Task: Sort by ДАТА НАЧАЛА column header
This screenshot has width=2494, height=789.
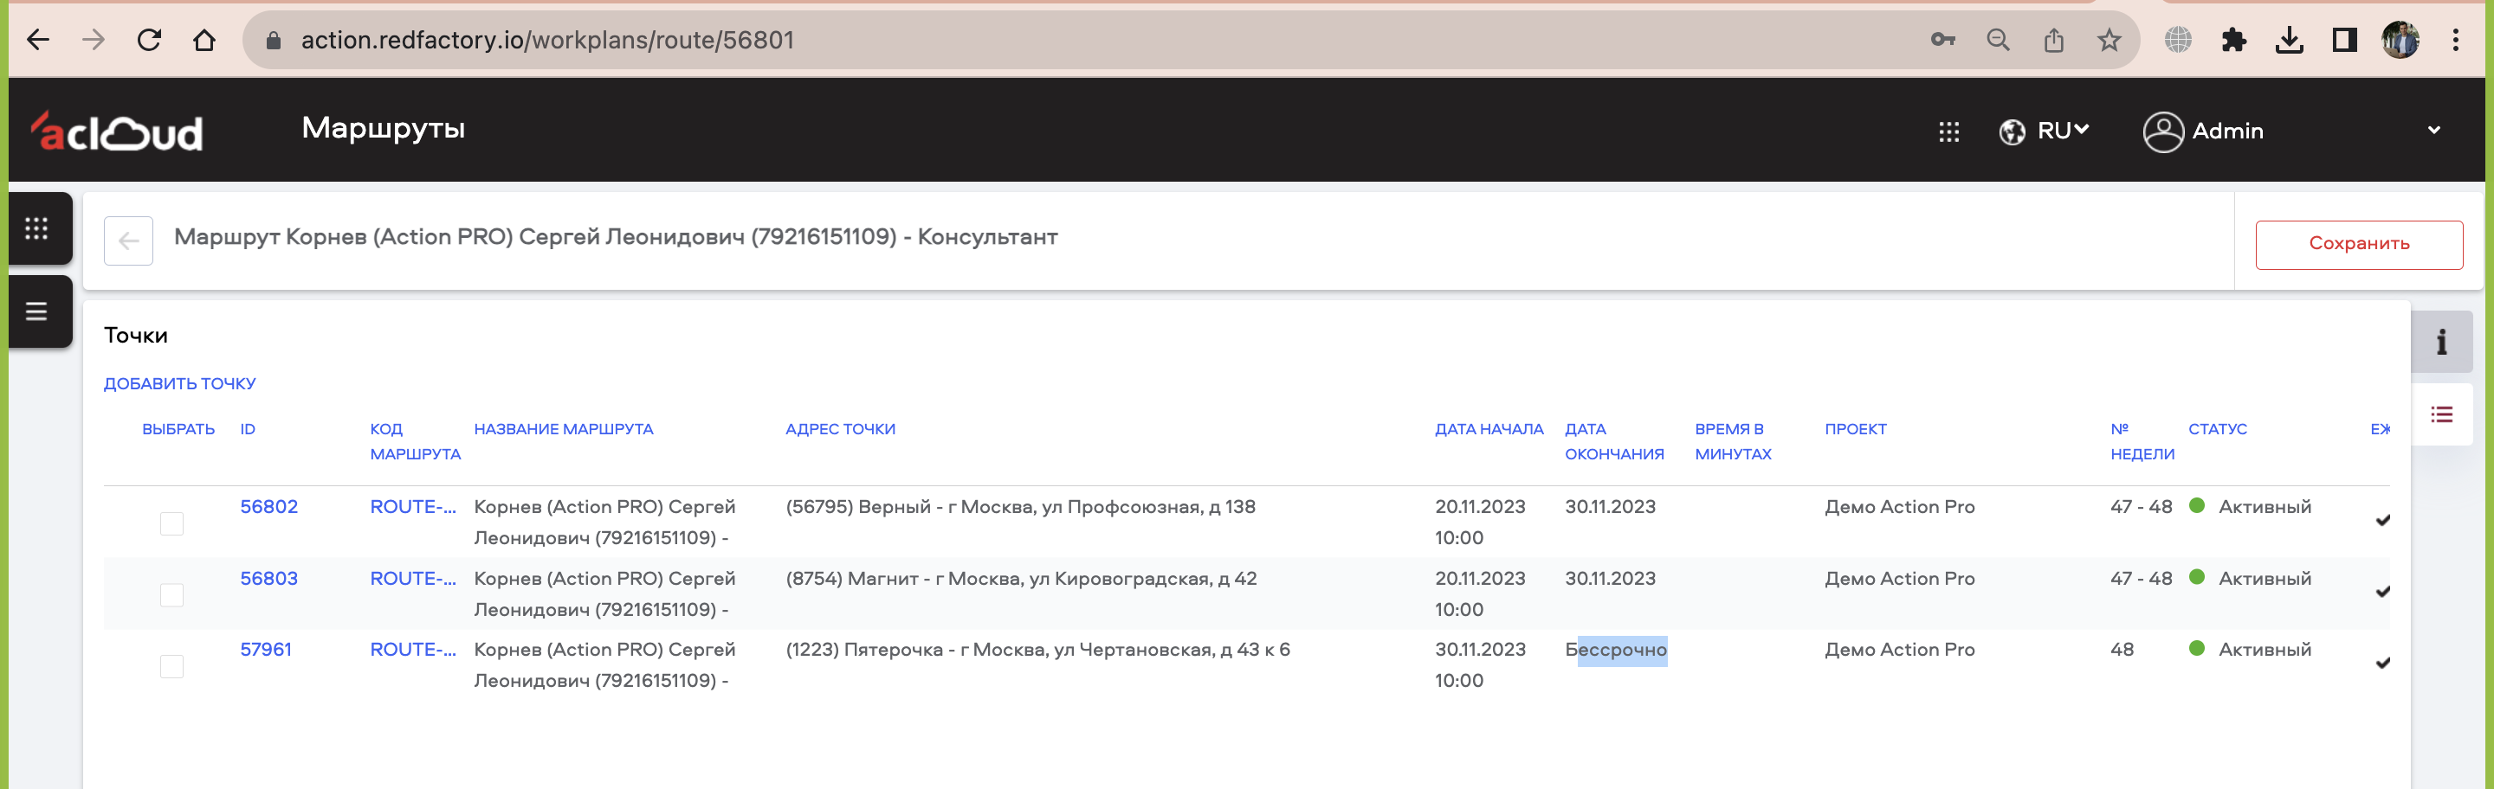Action: pos(1488,429)
